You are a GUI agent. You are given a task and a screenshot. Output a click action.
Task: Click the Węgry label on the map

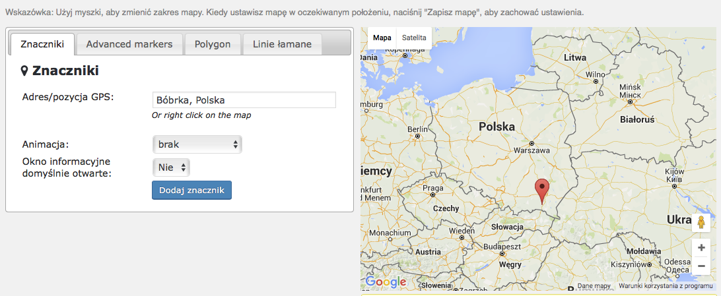tap(510, 265)
